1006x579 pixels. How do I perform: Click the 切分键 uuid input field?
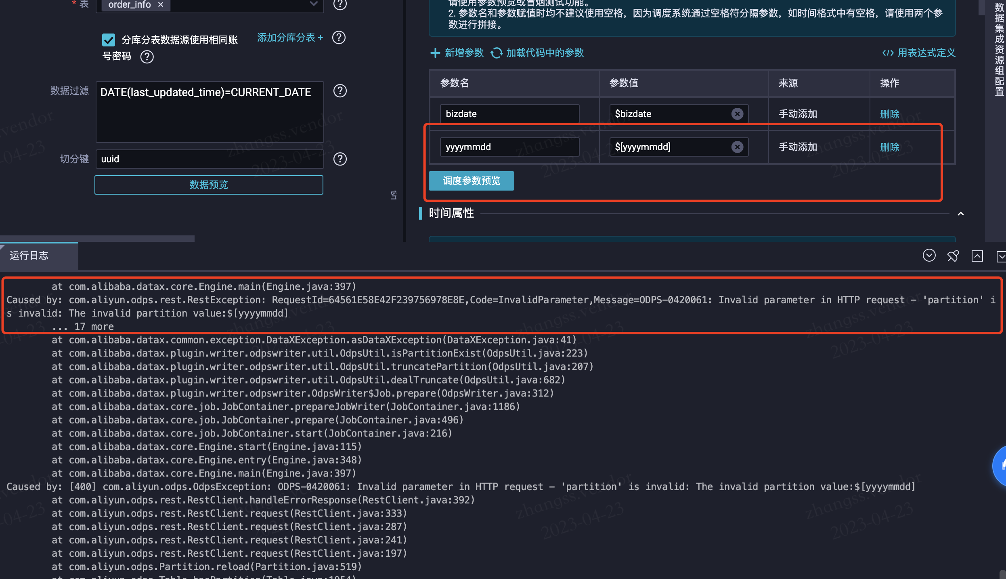click(210, 159)
